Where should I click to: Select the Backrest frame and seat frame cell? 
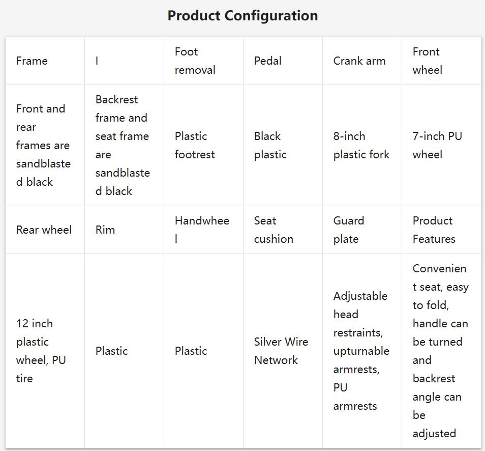(124, 145)
